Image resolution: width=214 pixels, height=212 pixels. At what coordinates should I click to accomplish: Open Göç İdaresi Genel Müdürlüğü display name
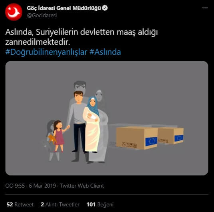point(64,8)
